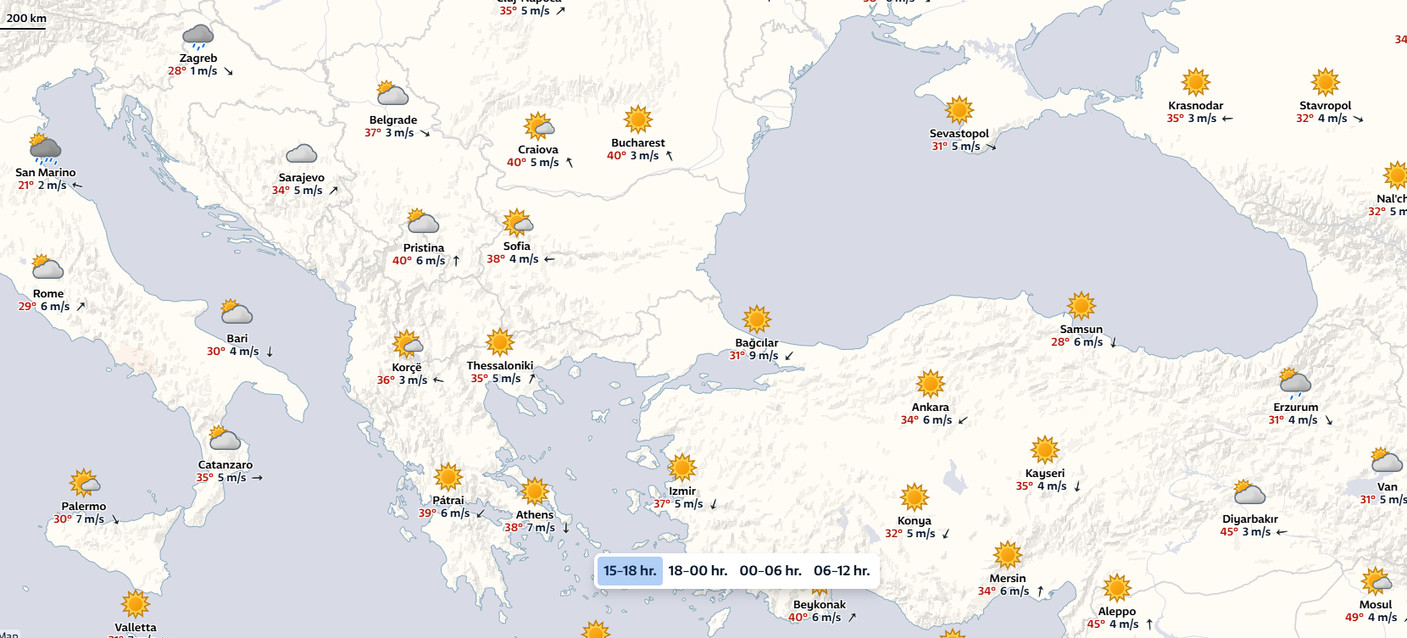Click Mosul's 49° 4 m/s reading

click(x=1371, y=618)
